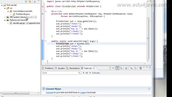Expand servlet-api.jar entry

pyautogui.click(x=8, y=23)
